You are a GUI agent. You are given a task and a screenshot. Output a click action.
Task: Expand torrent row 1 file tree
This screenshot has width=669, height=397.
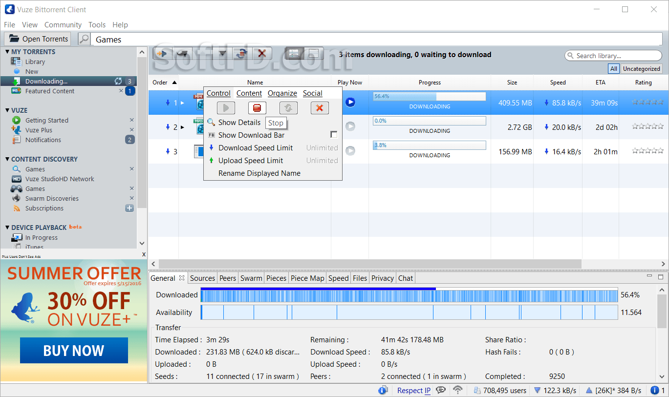[x=183, y=103]
